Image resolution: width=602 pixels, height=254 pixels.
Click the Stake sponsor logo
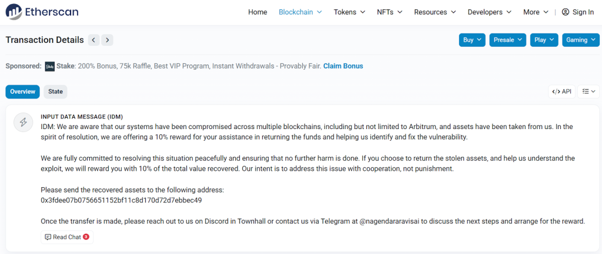(50, 66)
